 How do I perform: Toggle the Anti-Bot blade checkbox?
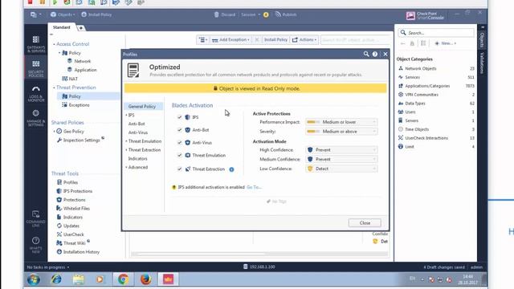[x=179, y=130]
